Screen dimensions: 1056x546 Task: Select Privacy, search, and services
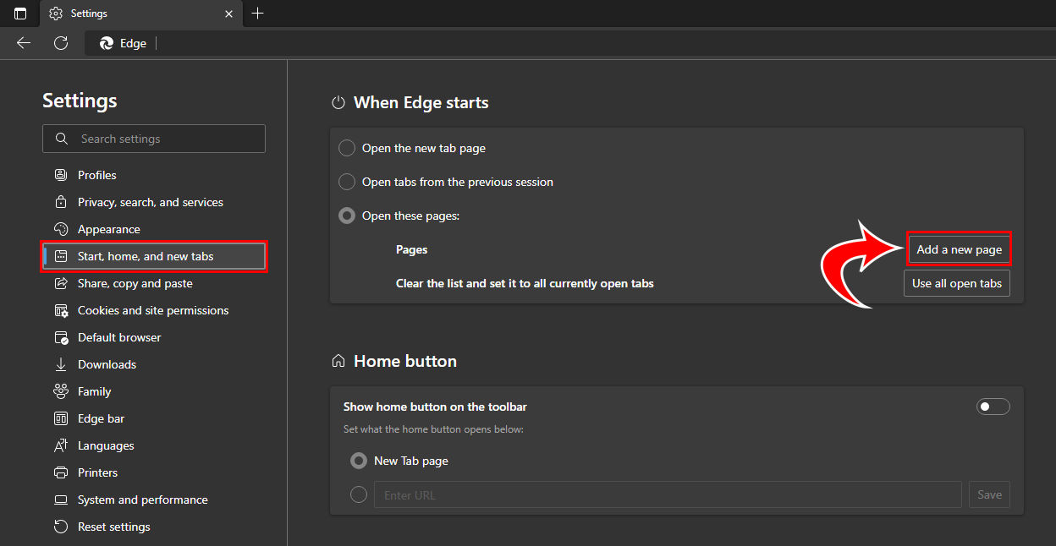150,202
